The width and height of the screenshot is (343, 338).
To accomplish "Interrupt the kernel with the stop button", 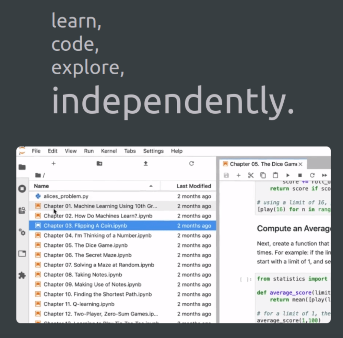I will click(300, 175).
